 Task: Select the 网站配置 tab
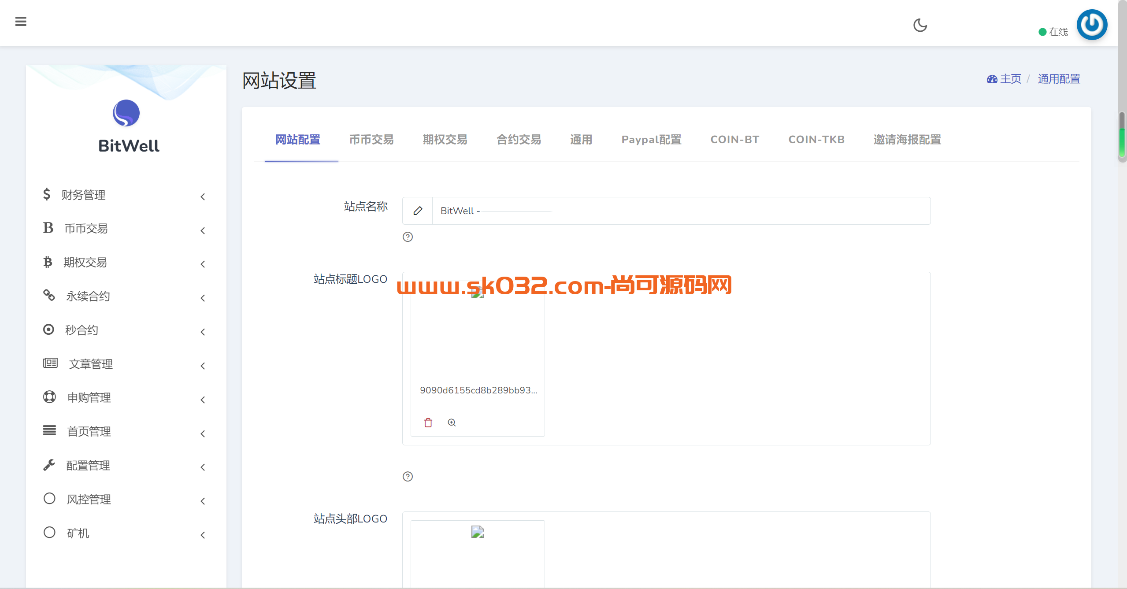(x=298, y=140)
